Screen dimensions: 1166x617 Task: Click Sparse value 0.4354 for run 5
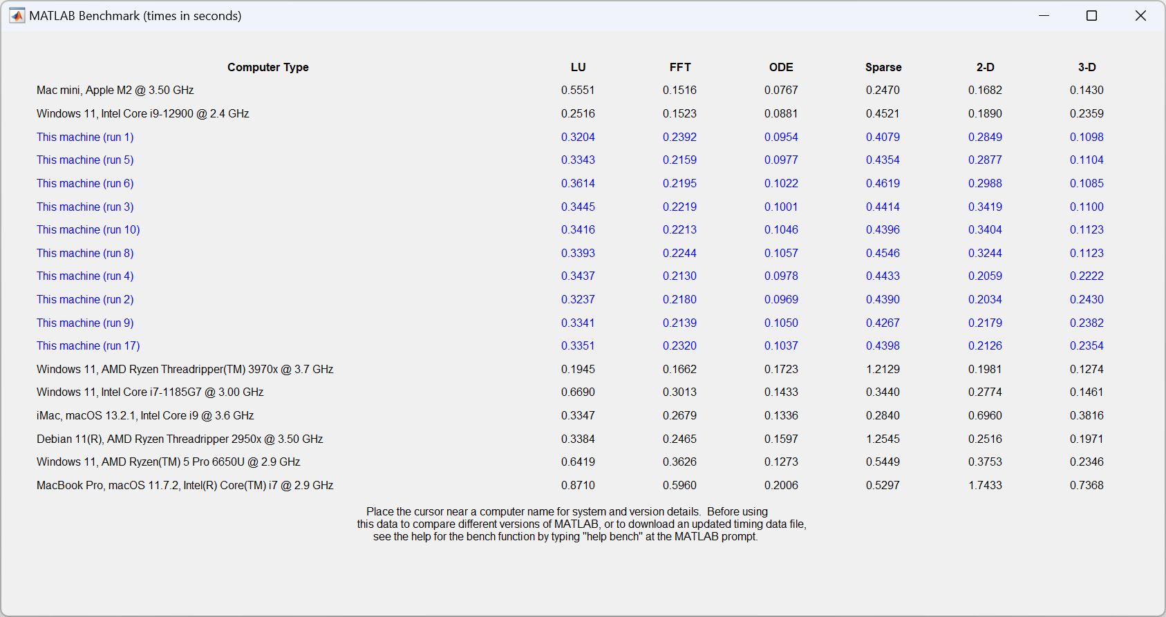tap(883, 160)
